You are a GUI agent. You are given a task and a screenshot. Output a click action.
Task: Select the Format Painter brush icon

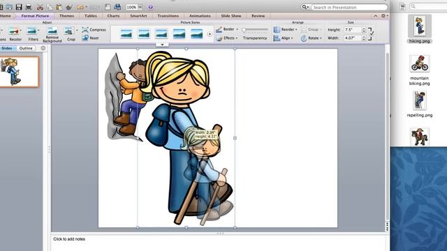[69, 7]
